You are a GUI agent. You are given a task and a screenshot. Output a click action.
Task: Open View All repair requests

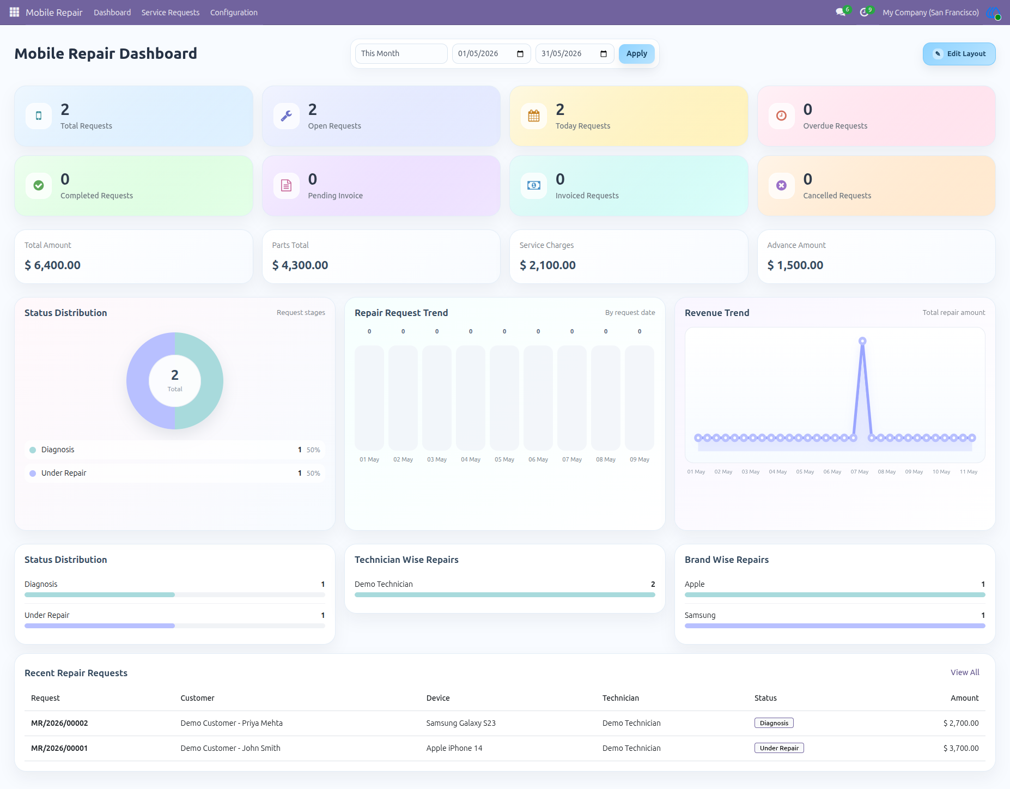(965, 672)
